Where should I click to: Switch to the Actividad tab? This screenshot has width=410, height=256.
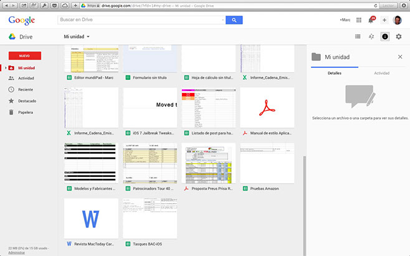tap(381, 73)
